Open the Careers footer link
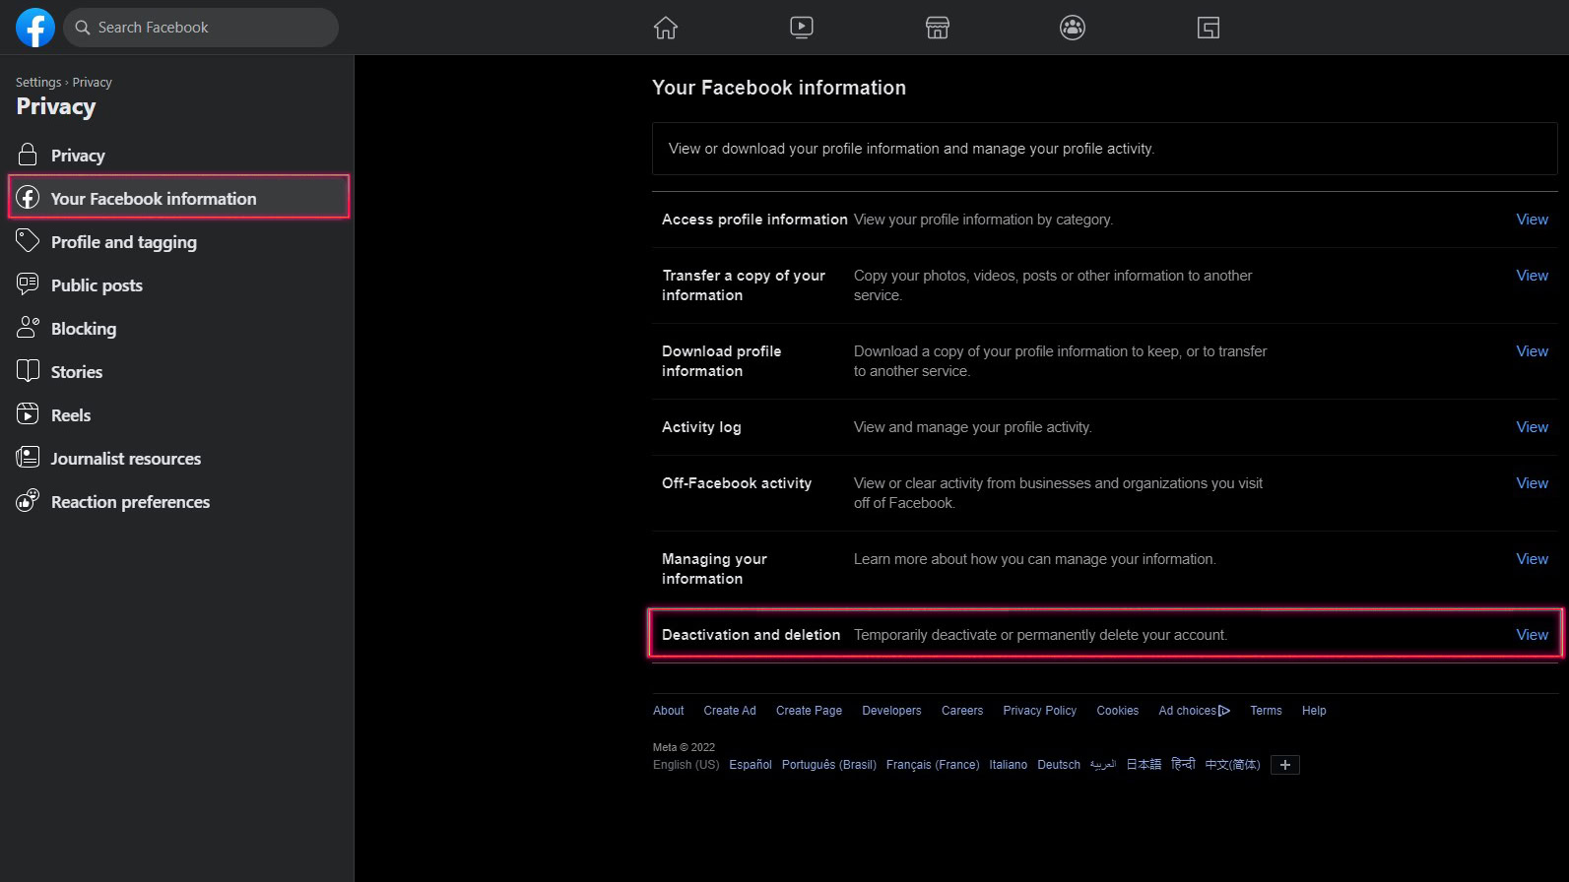1569x882 pixels. point(962,711)
